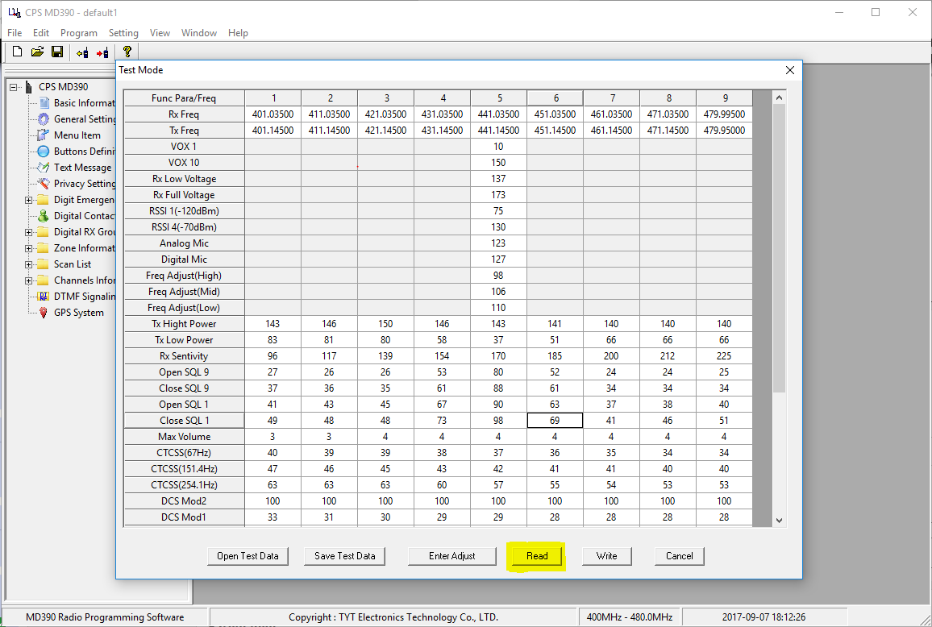Click the General Setting gear icon
This screenshot has height=627, width=932.
click(44, 118)
